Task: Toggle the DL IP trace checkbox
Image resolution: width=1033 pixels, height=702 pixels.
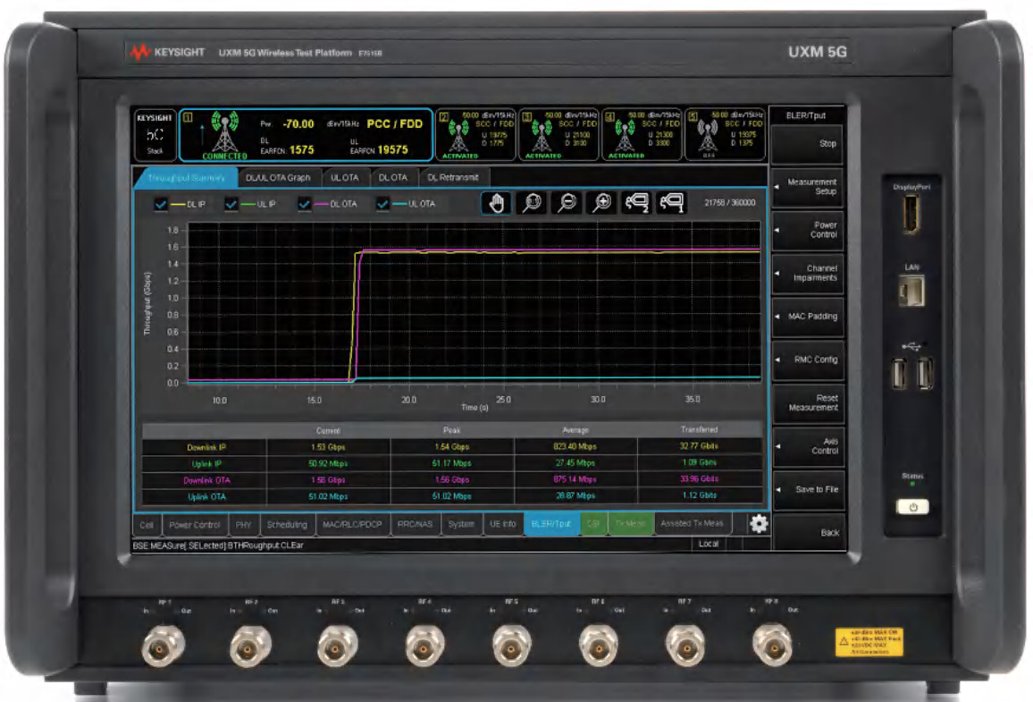Action: coord(161,204)
